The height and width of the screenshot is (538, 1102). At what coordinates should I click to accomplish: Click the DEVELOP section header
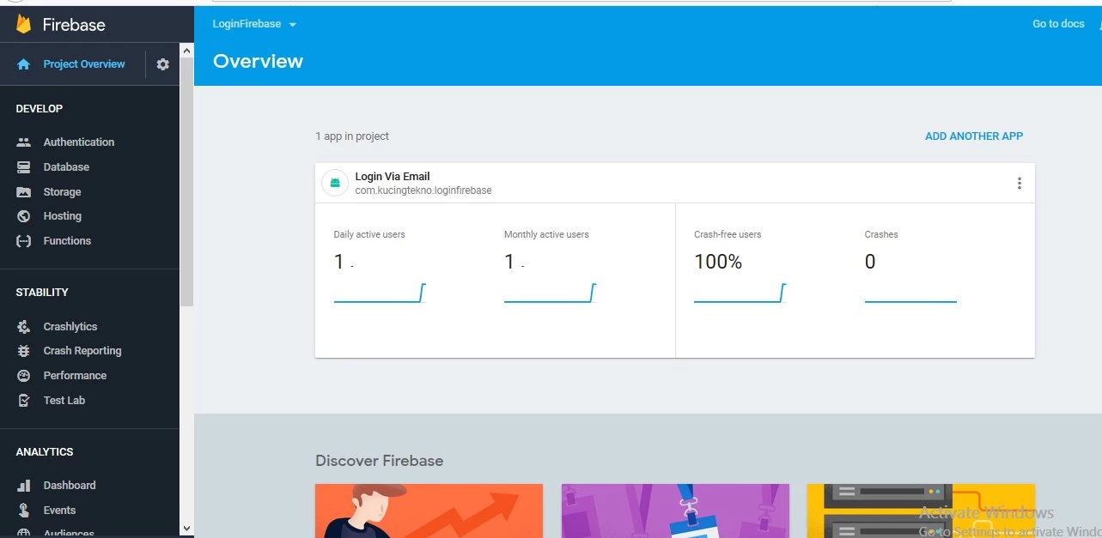40,109
